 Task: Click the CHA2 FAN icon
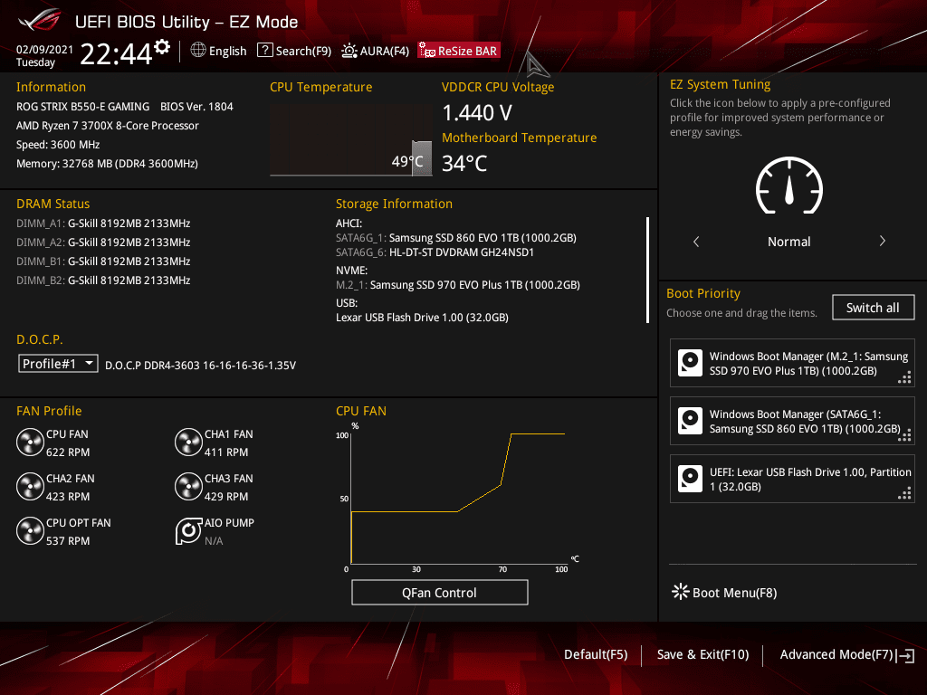(x=30, y=487)
